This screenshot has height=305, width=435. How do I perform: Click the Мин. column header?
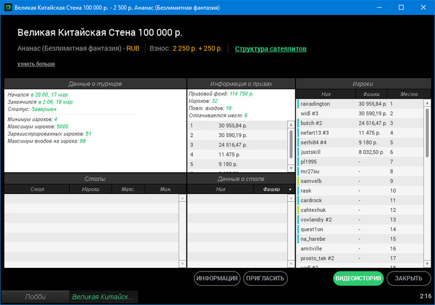[x=166, y=189]
